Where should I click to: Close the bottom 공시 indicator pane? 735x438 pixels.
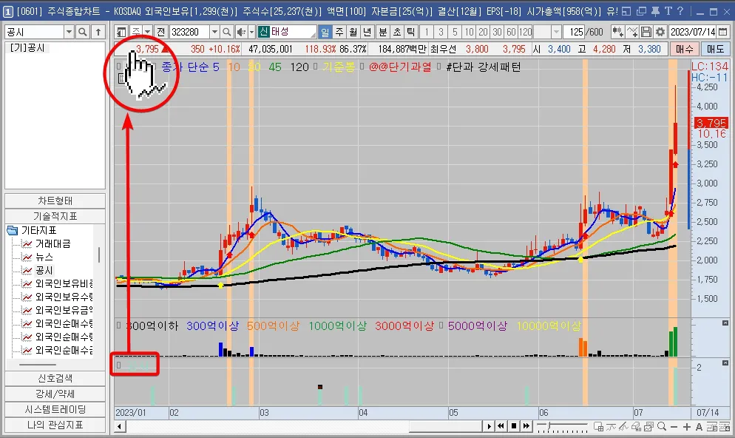[725, 363]
